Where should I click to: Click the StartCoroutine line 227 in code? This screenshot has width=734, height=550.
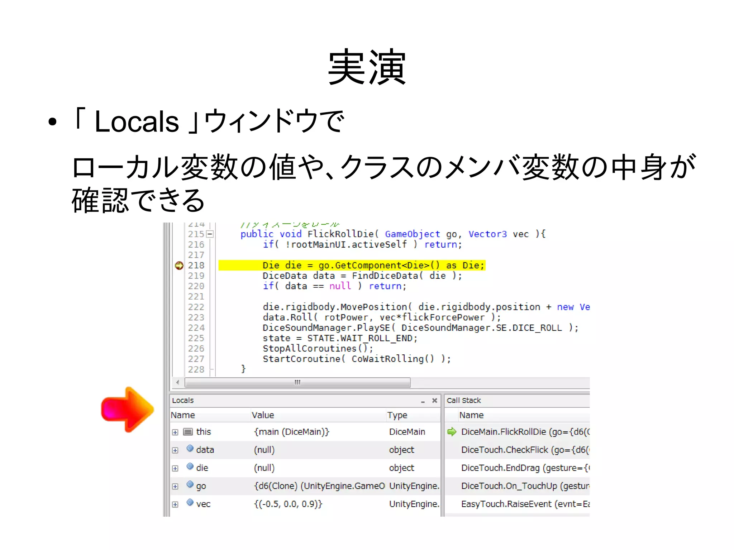pyautogui.click(x=357, y=359)
